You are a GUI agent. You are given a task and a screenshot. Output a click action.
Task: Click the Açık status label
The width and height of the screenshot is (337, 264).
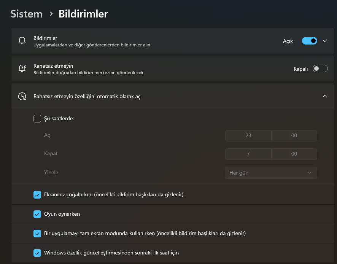pos(288,41)
